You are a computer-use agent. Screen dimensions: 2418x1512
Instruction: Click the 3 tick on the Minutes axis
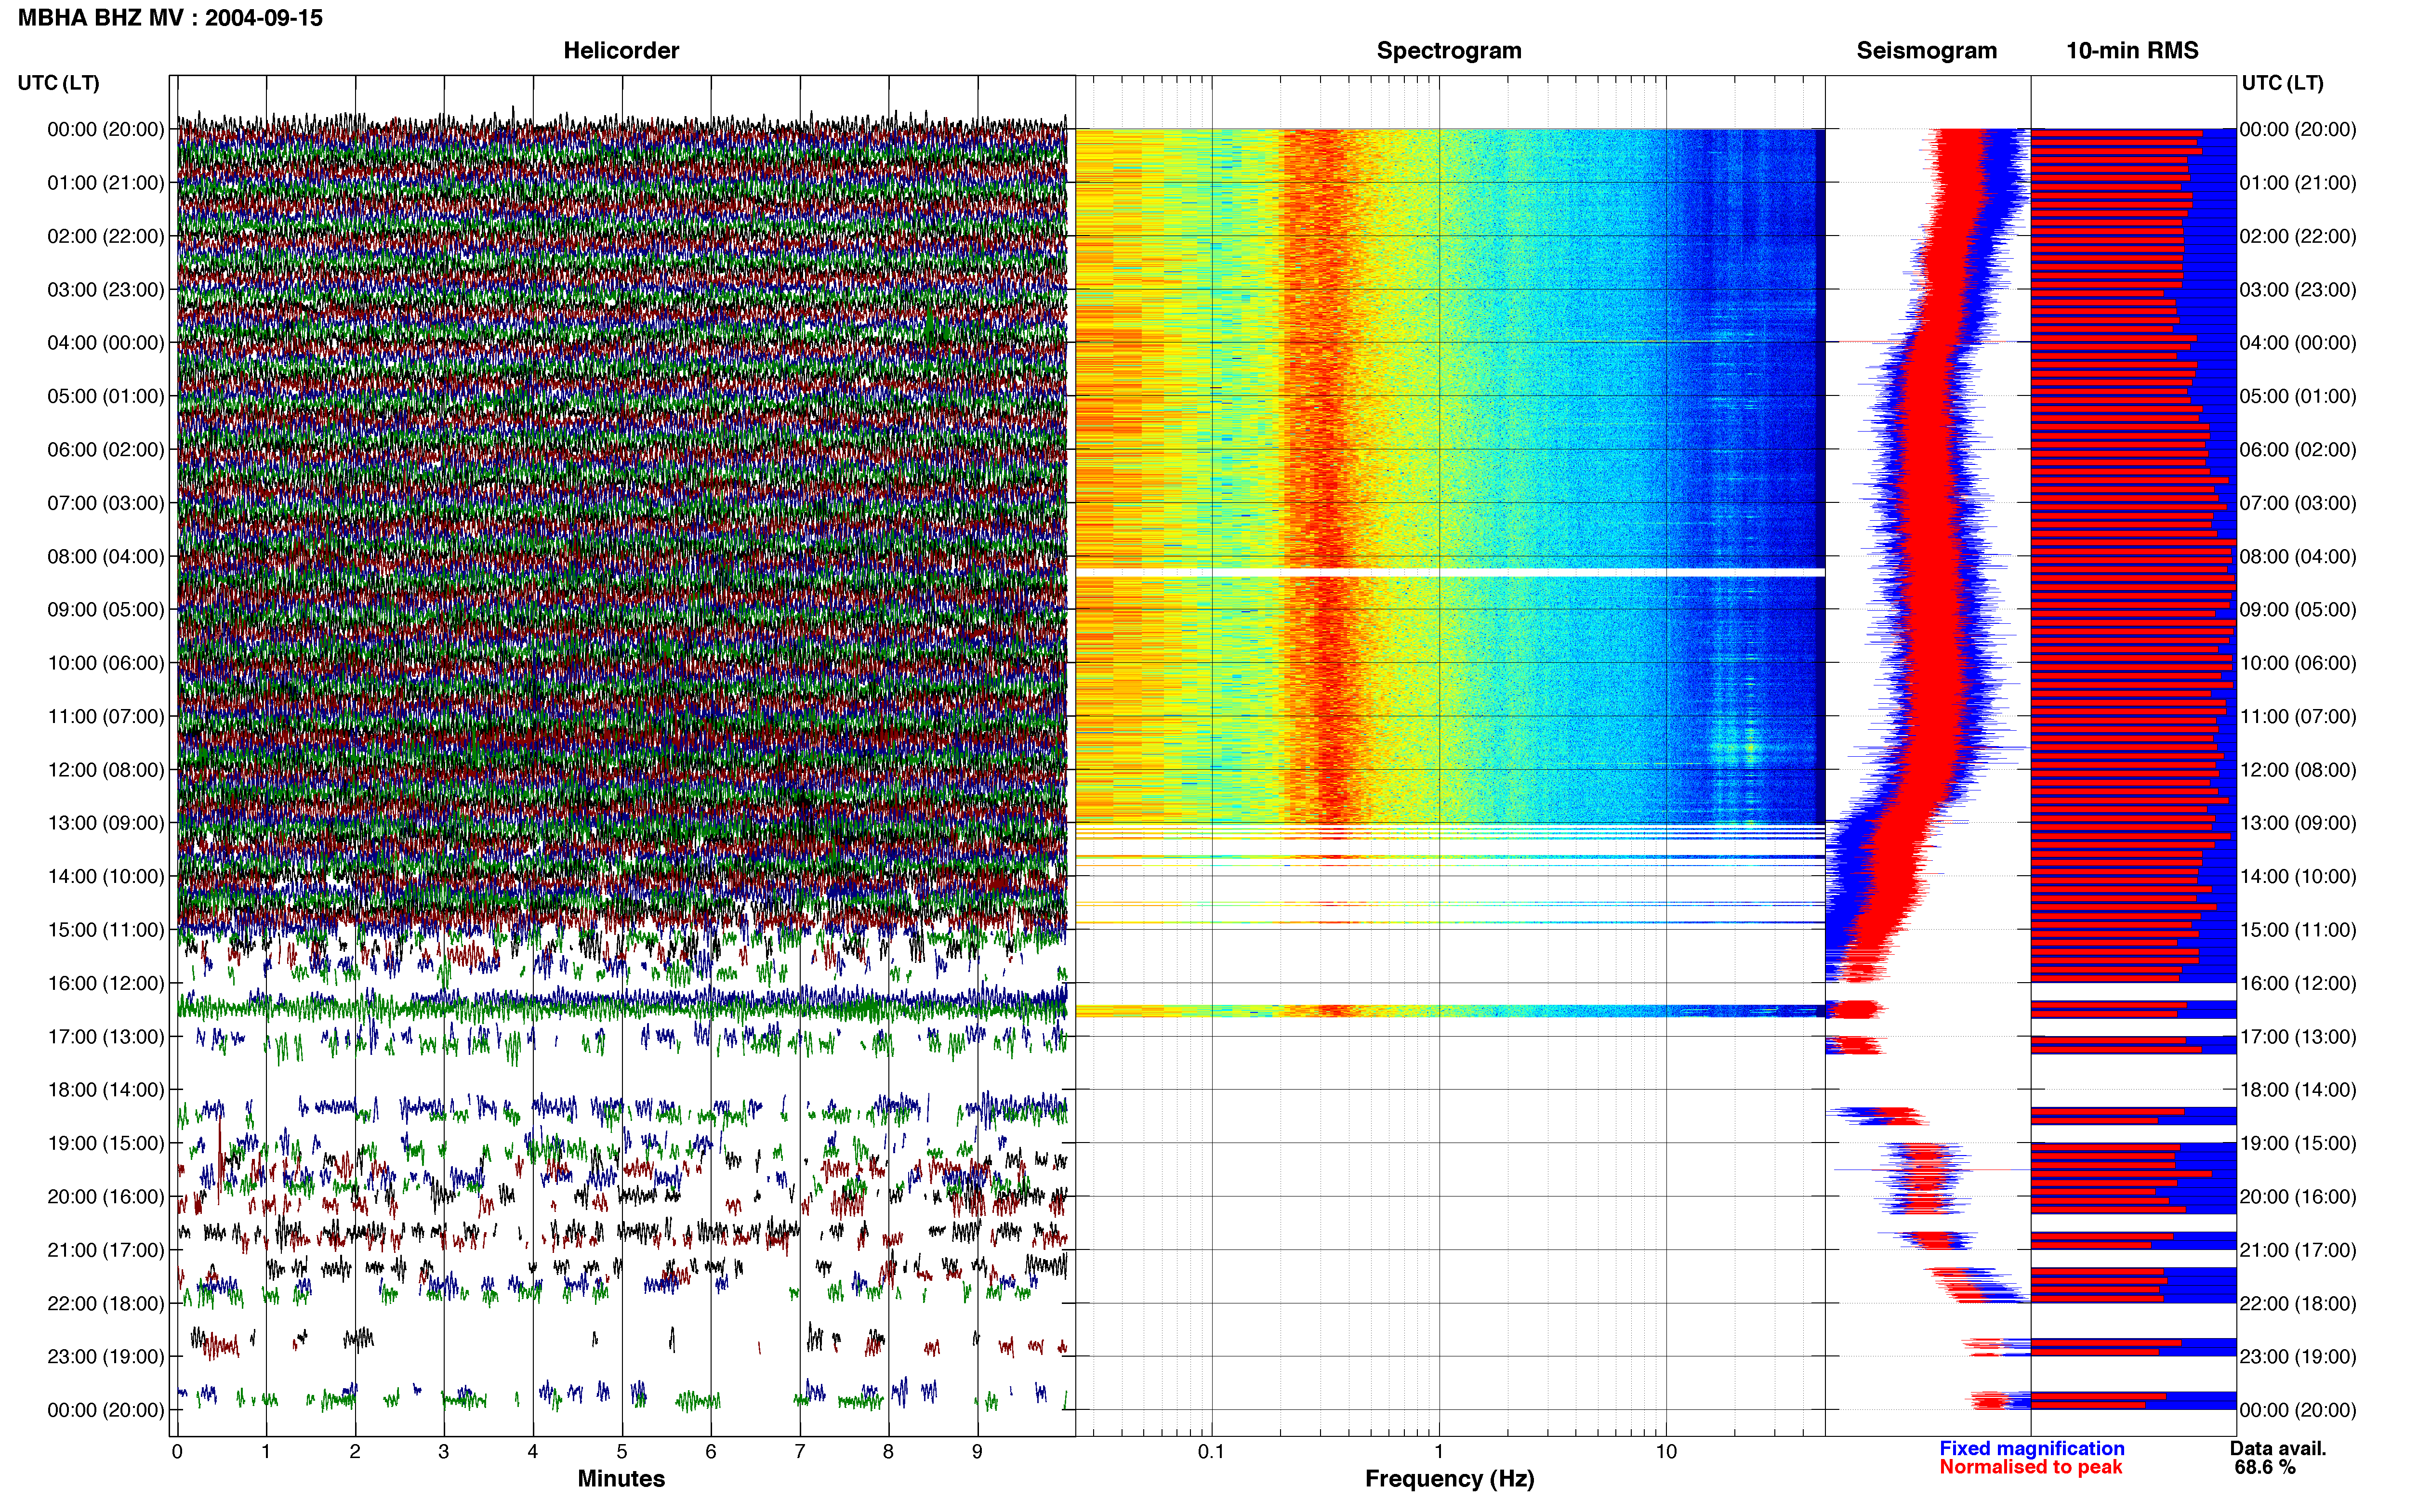tap(444, 1451)
